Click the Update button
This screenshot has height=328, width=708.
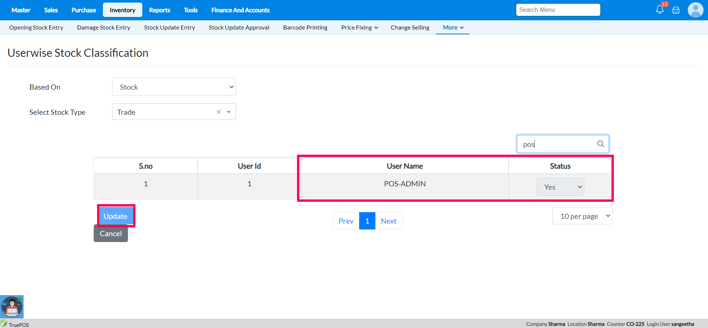[115, 216]
